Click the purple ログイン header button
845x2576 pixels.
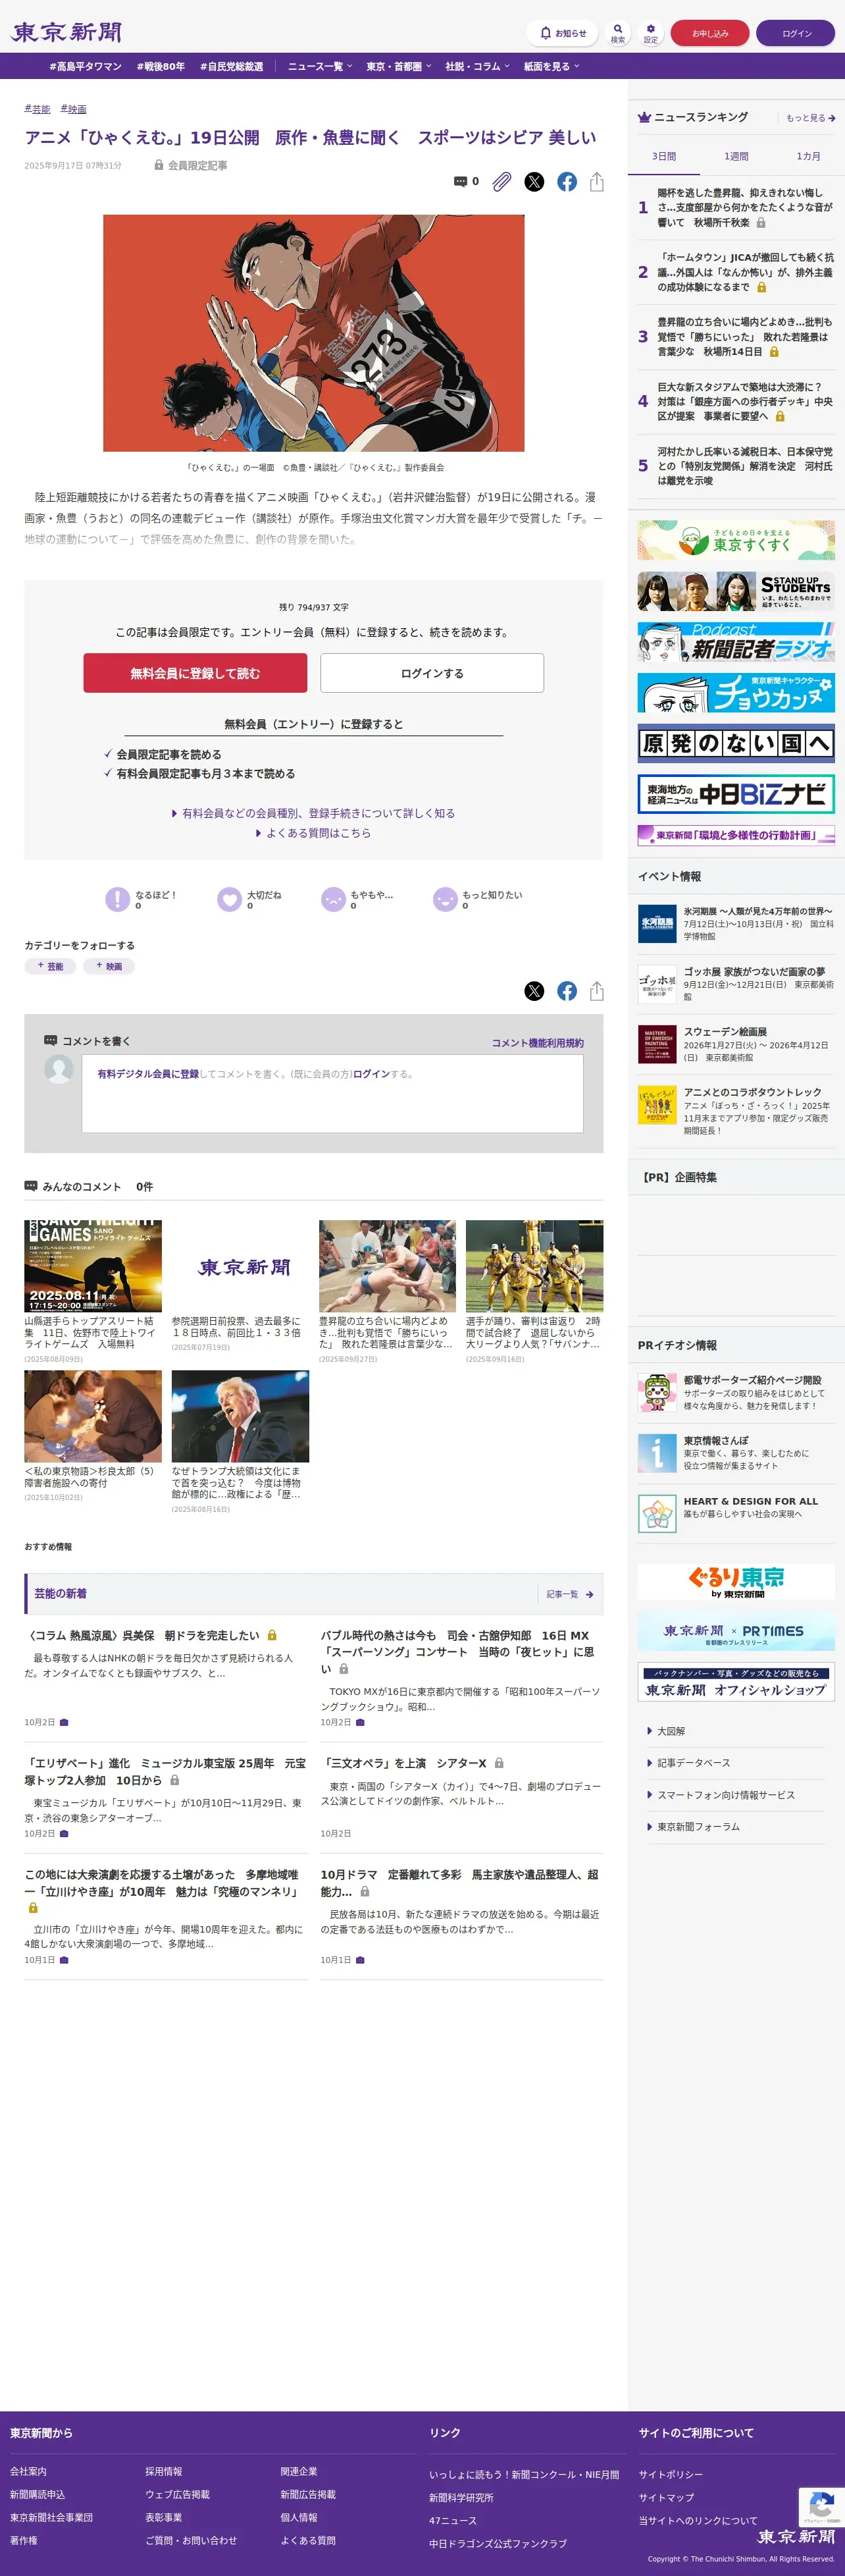pos(796,33)
